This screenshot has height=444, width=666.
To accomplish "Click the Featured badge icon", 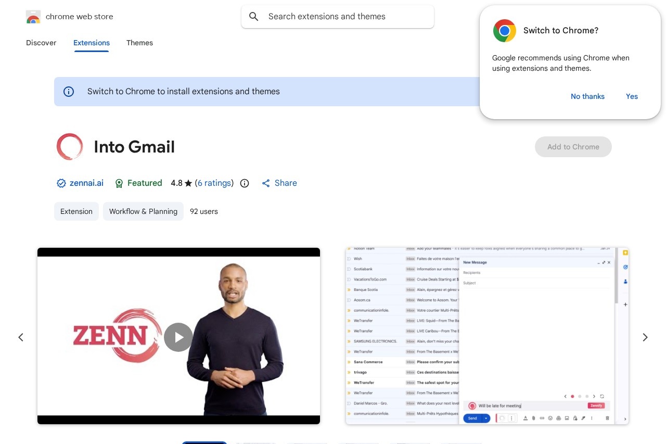I will coord(119,183).
